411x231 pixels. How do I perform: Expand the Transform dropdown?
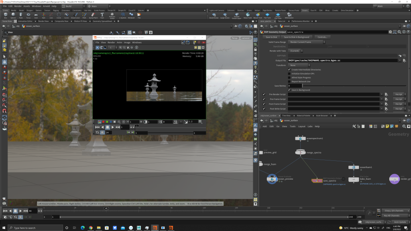[x=298, y=65]
